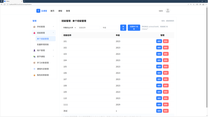The height and width of the screenshot is (117, 208).
Task: Expand 学校管理 chevron
Action: coord(53,27)
